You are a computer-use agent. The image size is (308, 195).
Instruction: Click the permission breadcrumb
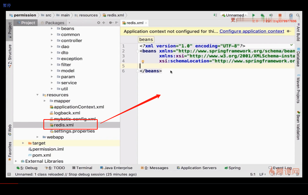(x=23, y=15)
